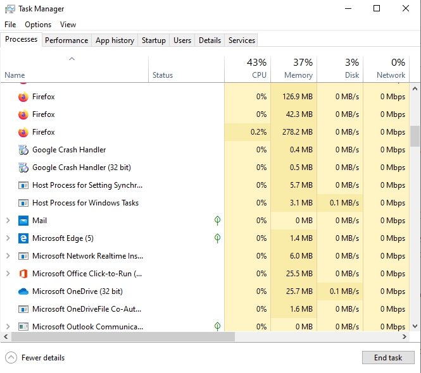Click the Firefox icon with 278.2 MB memory
Image resolution: width=421 pixels, height=373 pixels.
(23, 132)
